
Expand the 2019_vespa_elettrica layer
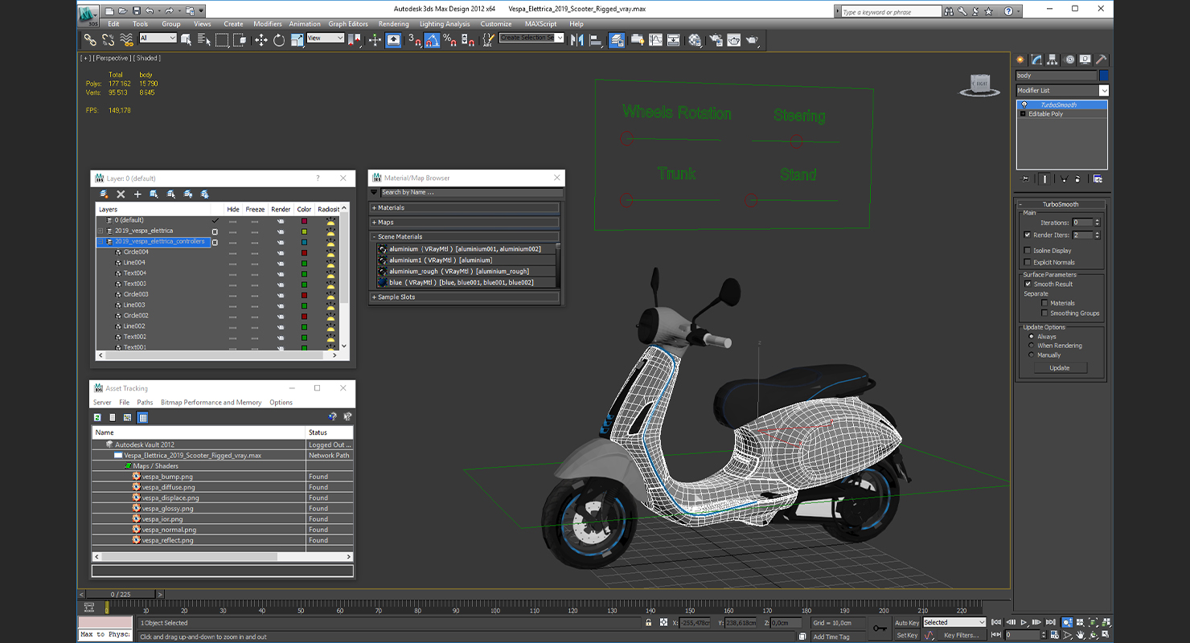point(101,231)
